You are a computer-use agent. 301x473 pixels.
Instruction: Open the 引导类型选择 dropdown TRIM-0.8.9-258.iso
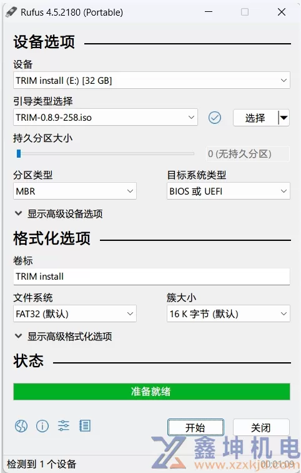point(106,117)
